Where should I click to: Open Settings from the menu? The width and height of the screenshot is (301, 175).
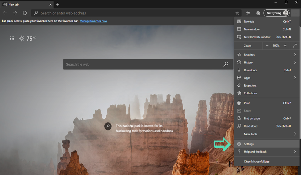tap(249, 144)
